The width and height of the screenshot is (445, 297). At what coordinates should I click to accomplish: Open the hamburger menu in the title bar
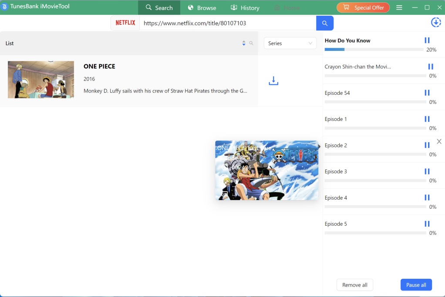[x=399, y=7]
